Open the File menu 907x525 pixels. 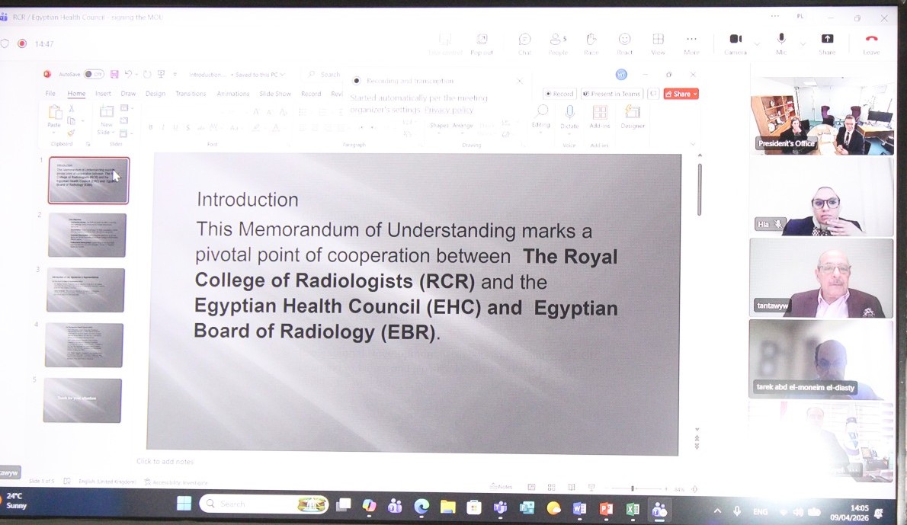click(50, 94)
